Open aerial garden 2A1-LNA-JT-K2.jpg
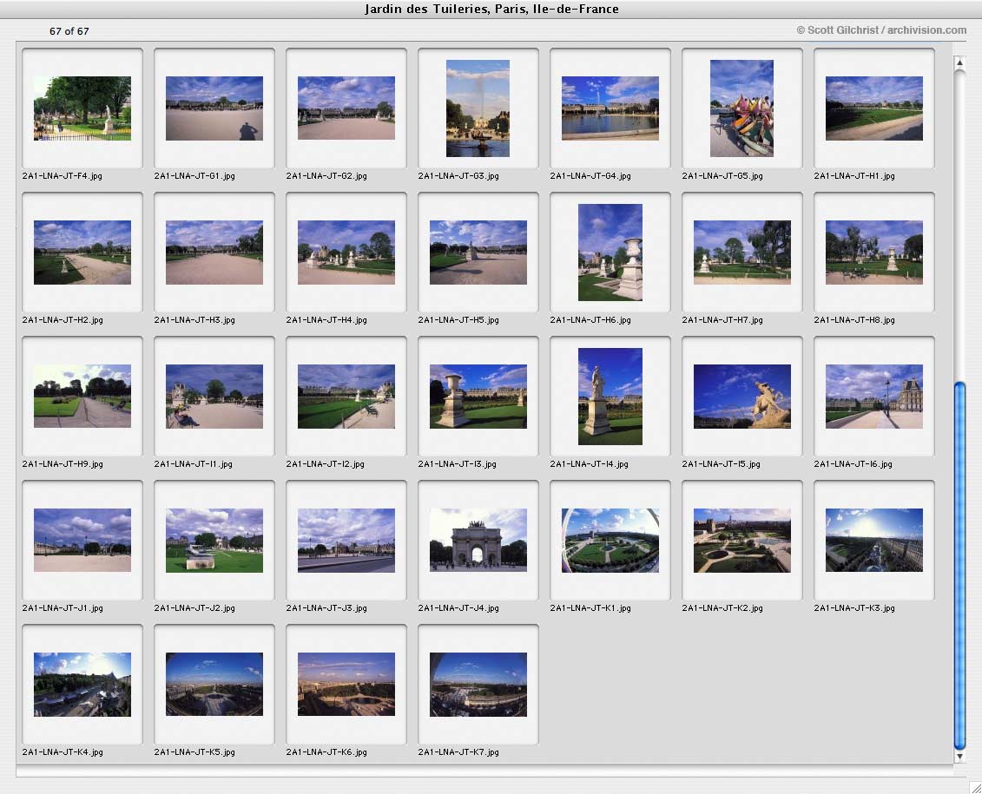 (x=742, y=540)
